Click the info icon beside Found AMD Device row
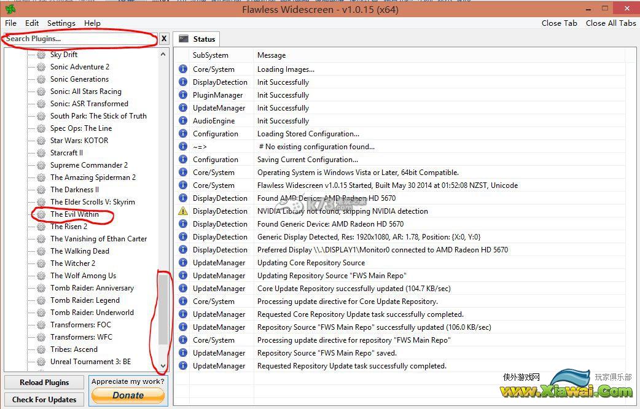 (x=183, y=198)
